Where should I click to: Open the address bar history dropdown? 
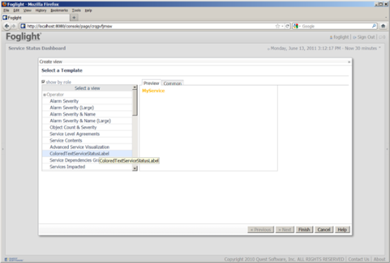pos(282,26)
